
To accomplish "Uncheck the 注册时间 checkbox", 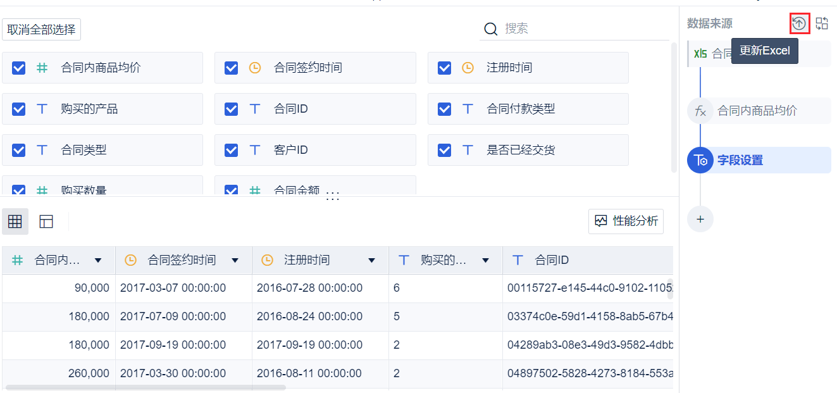I will coord(445,68).
